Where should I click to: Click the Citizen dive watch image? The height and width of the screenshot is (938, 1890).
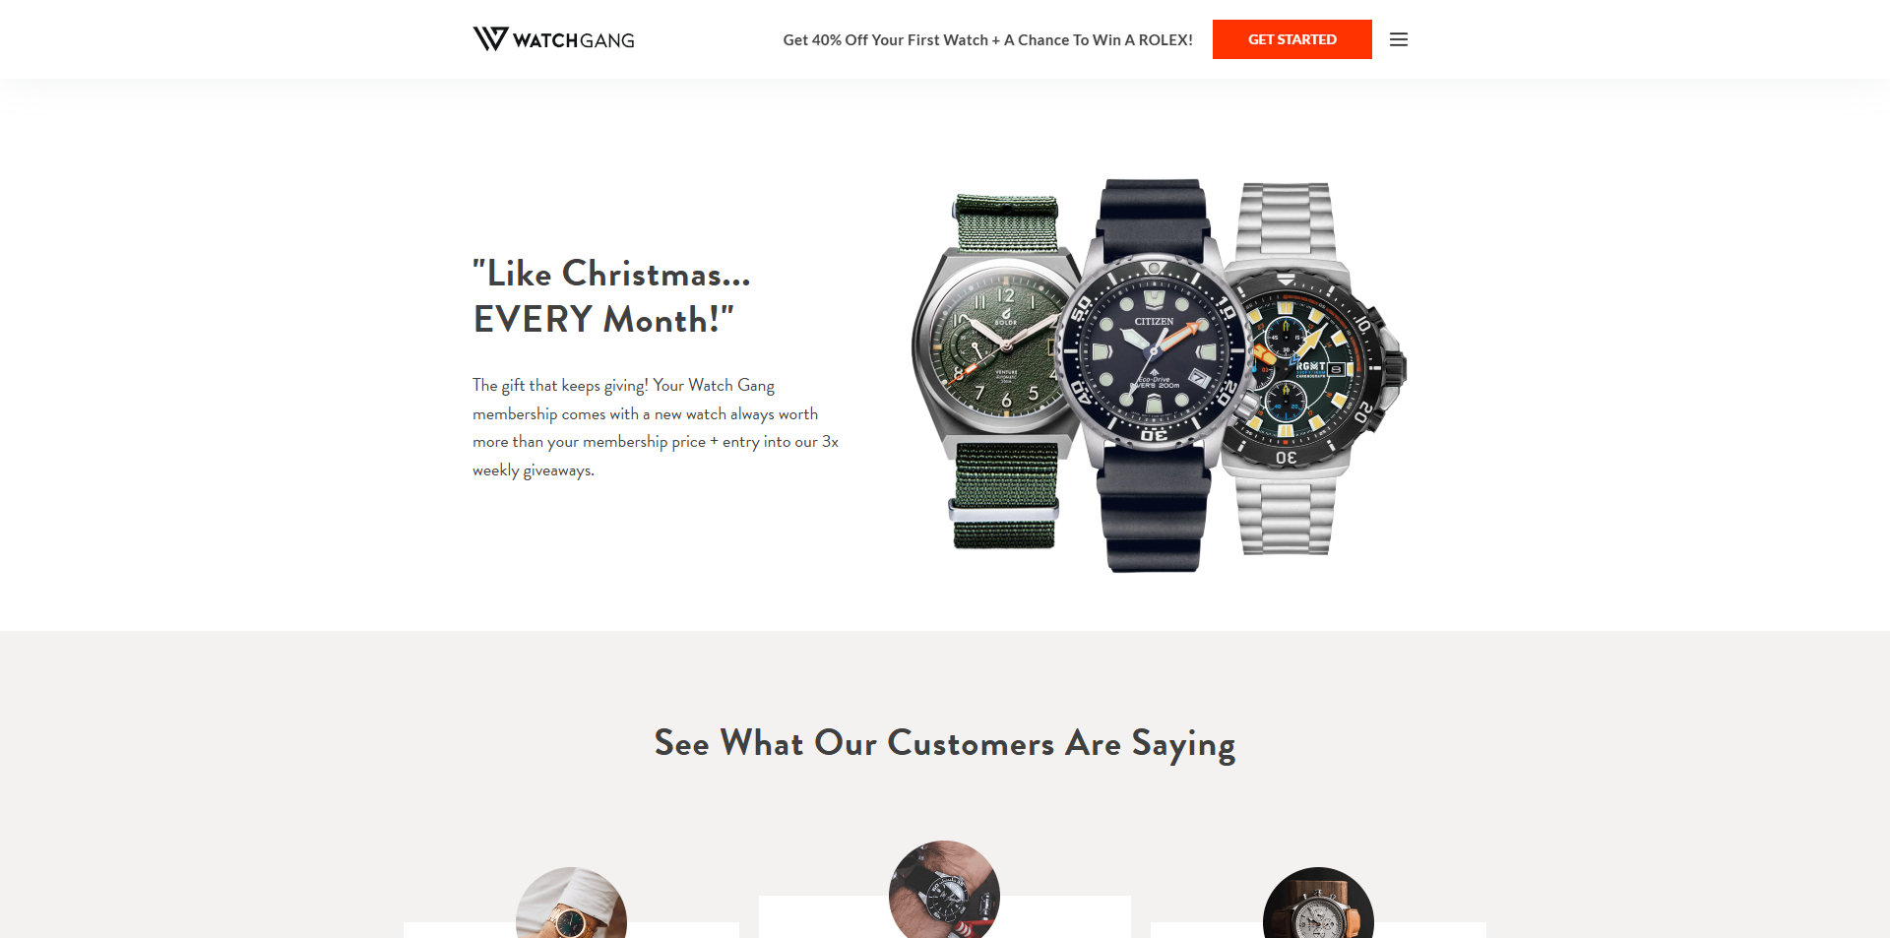tap(1152, 374)
